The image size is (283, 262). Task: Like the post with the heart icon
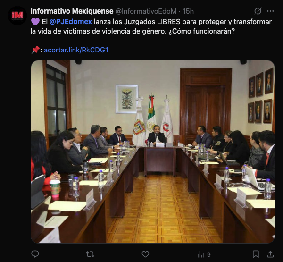tap(145, 254)
